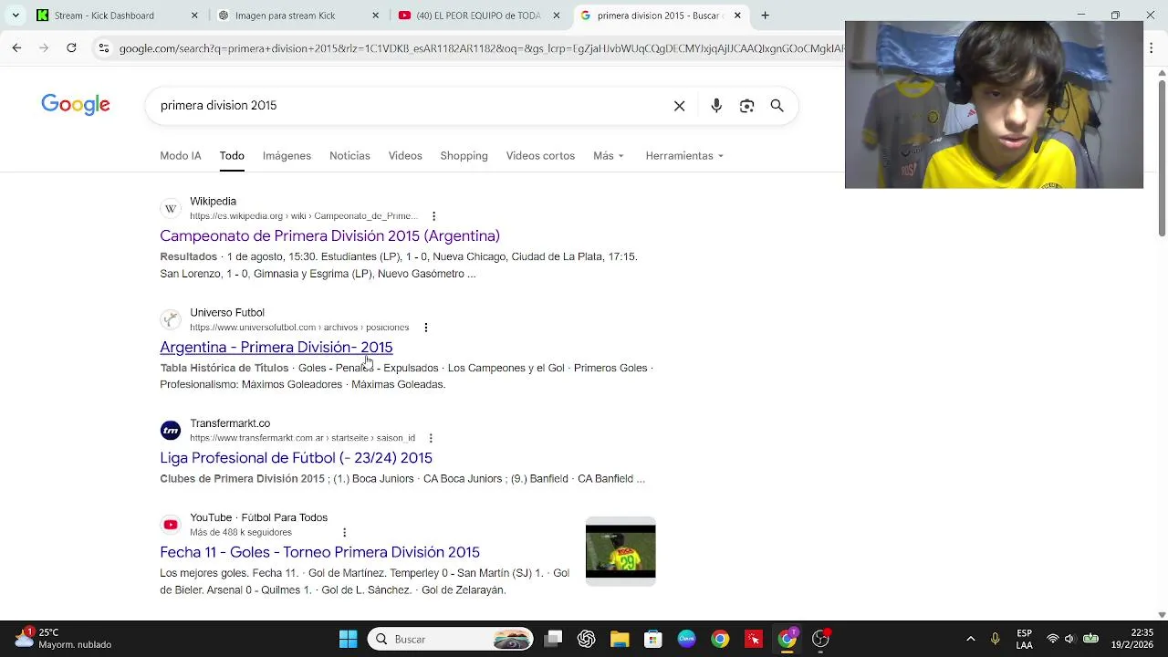Viewport: 1168px width, 657px height.
Task: Go back with browser back arrow
Action: [x=16, y=47]
